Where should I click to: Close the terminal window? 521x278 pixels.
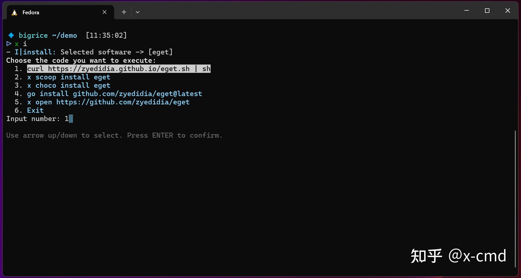(x=508, y=11)
